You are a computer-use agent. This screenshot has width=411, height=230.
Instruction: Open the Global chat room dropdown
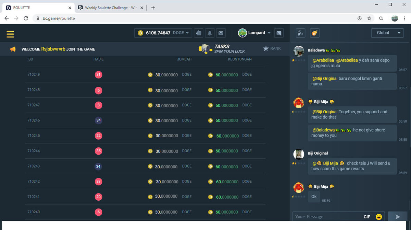(387, 33)
